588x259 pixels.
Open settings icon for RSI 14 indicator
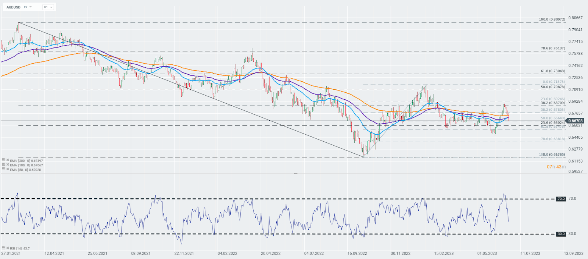[3, 248]
